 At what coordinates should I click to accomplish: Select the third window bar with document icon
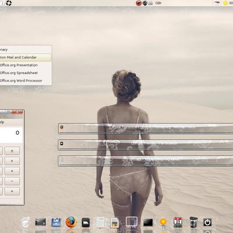tap(146, 161)
